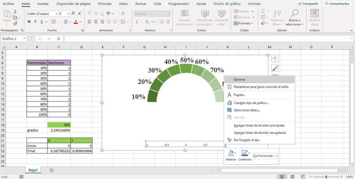Add a new sheet with plus button

[52, 170]
